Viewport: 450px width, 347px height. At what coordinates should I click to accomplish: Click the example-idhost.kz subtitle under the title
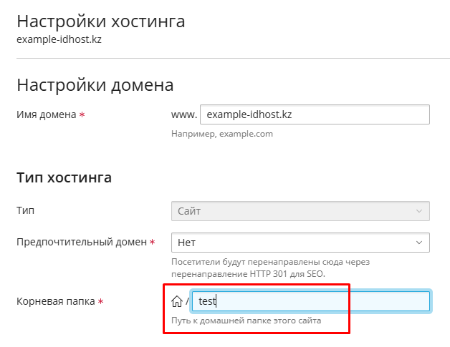[x=59, y=39]
